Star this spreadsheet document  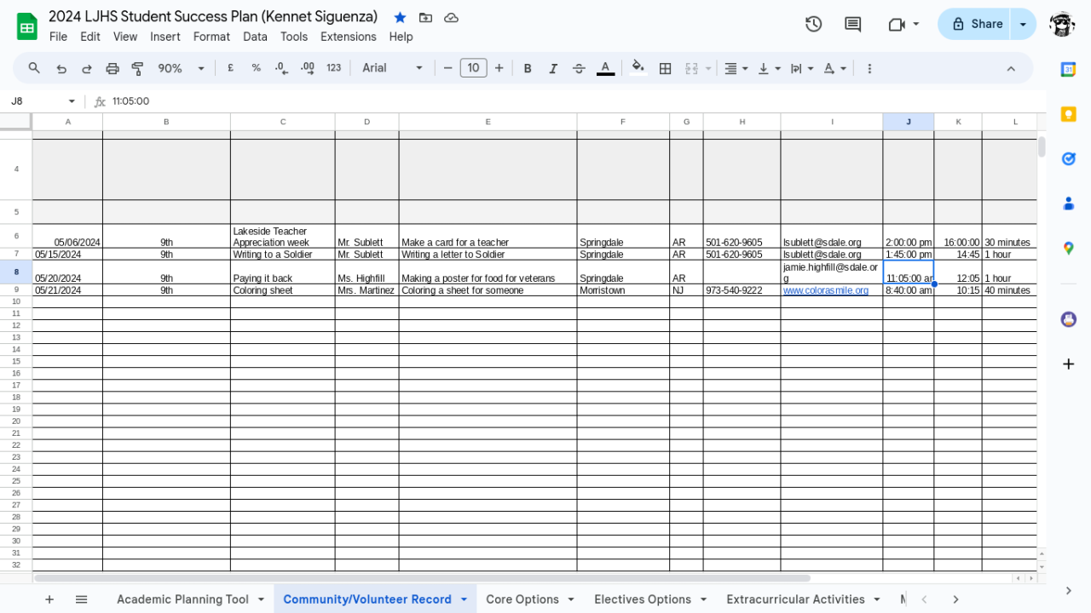pos(400,17)
